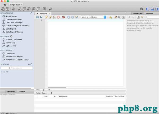Toggle the left sidebar panel
Screen dimensions: 159x114
[148, 9]
